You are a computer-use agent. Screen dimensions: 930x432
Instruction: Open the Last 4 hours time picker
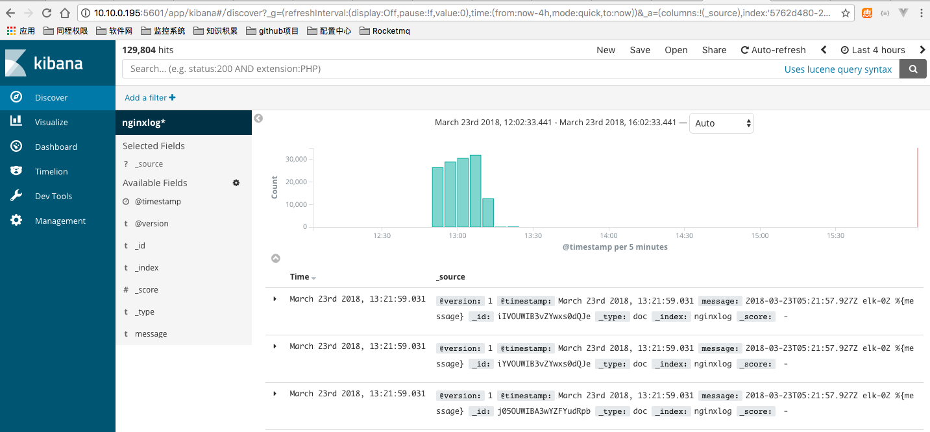click(873, 50)
